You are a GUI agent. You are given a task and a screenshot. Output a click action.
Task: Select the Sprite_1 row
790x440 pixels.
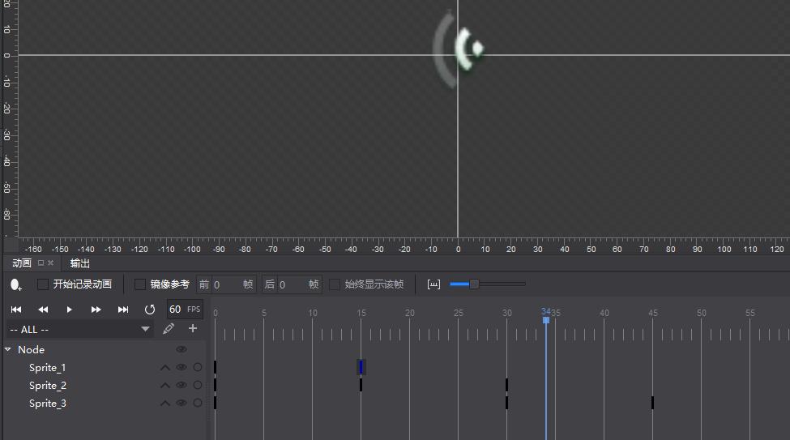point(105,367)
